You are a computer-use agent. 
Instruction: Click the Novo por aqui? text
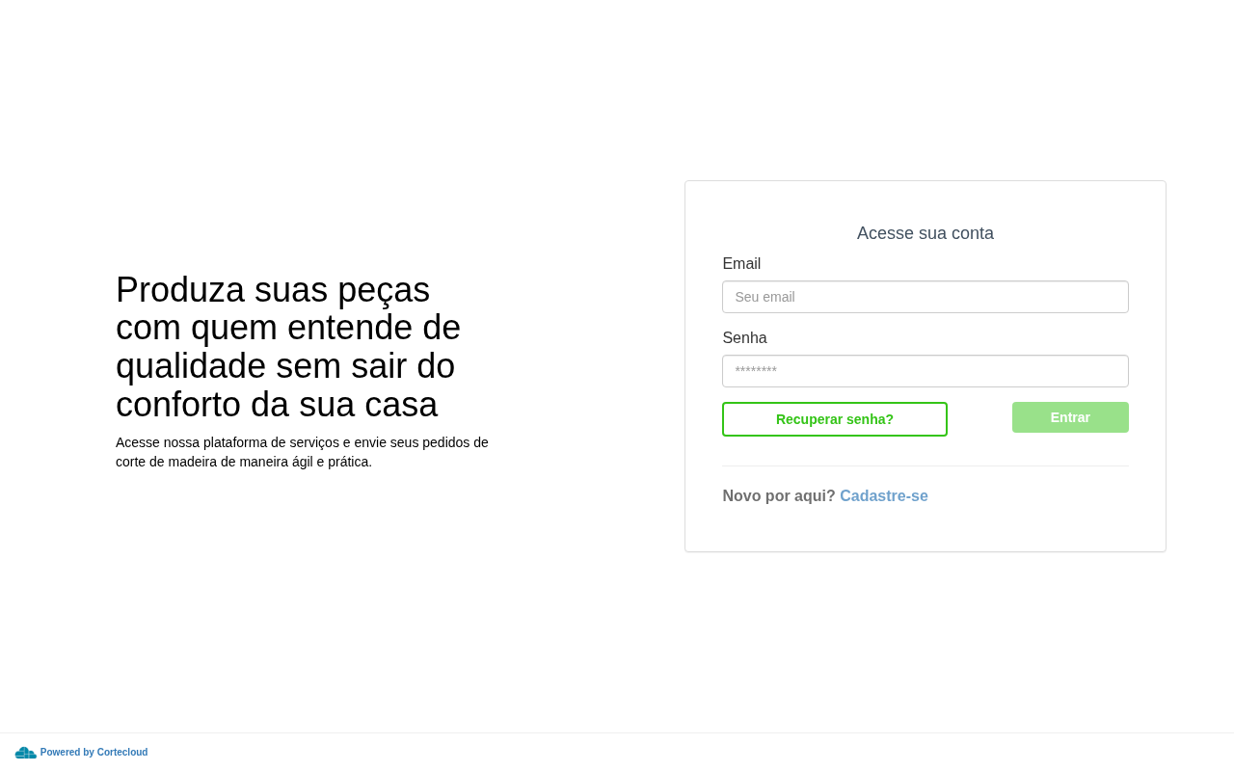779,496
